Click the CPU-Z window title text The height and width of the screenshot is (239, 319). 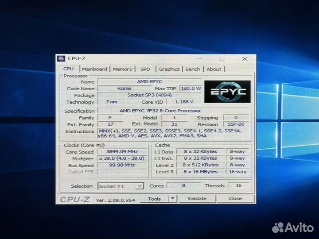pos(77,58)
